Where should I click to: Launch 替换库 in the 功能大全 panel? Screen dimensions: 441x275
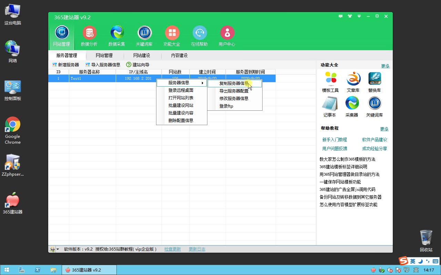click(375, 82)
